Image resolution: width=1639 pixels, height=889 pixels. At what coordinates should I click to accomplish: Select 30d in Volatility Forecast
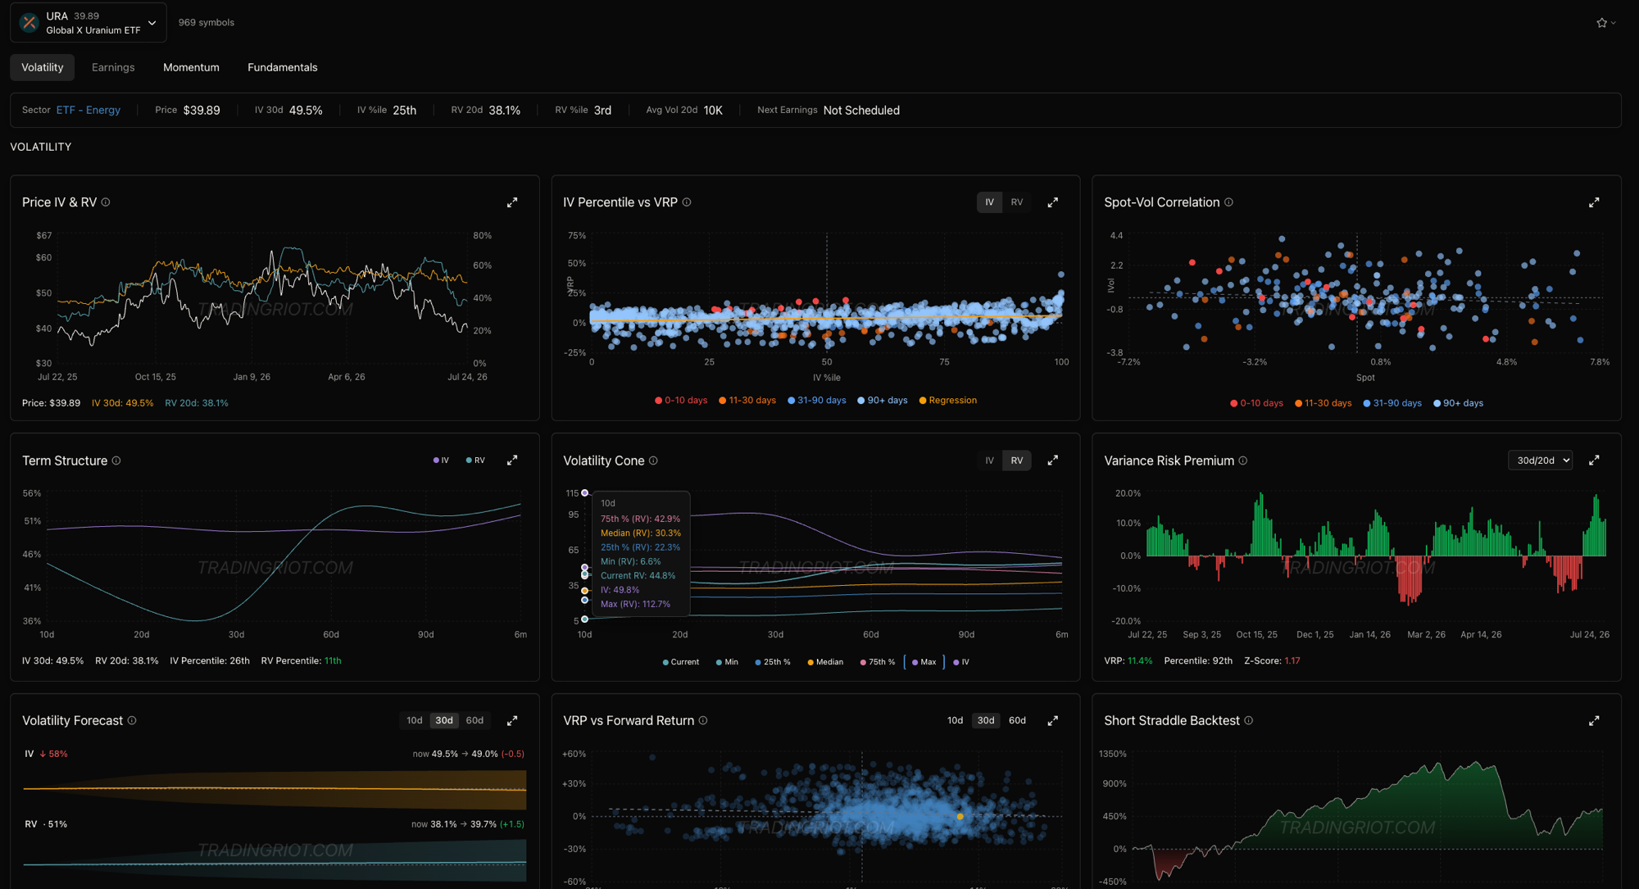[x=444, y=720]
